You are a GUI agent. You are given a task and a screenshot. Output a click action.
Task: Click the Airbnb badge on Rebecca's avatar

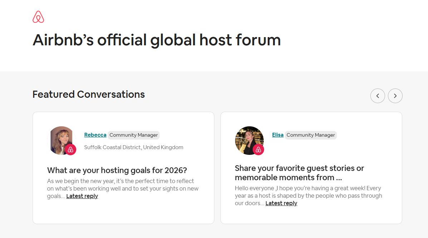[70, 150]
